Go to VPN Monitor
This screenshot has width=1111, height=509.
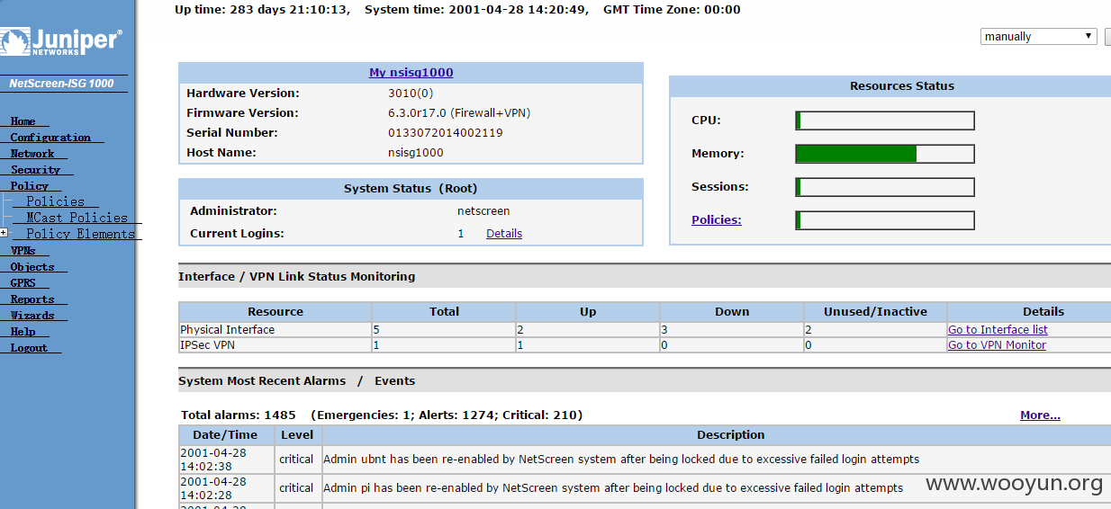pos(997,345)
